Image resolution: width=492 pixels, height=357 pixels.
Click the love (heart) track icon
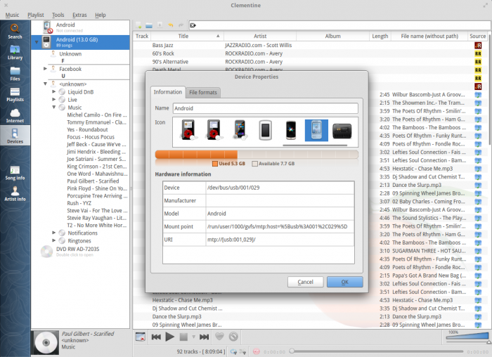220,337
